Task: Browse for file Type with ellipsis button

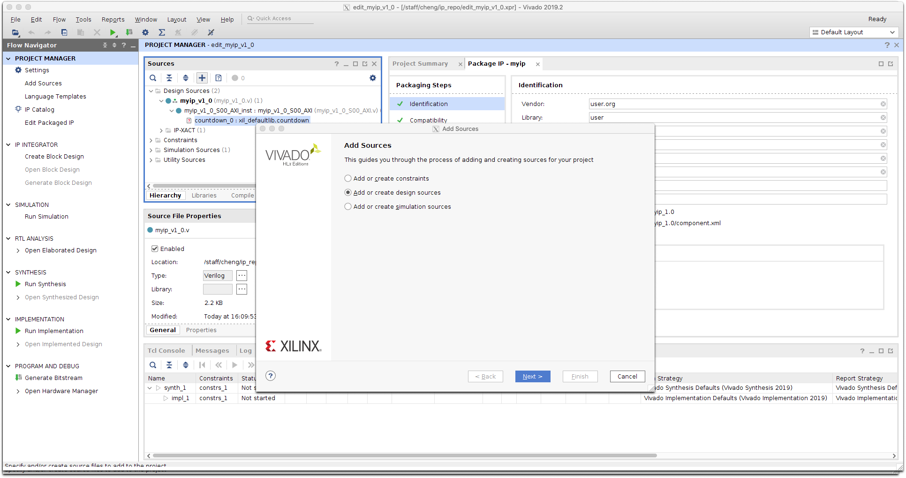Action: pyautogui.click(x=242, y=276)
